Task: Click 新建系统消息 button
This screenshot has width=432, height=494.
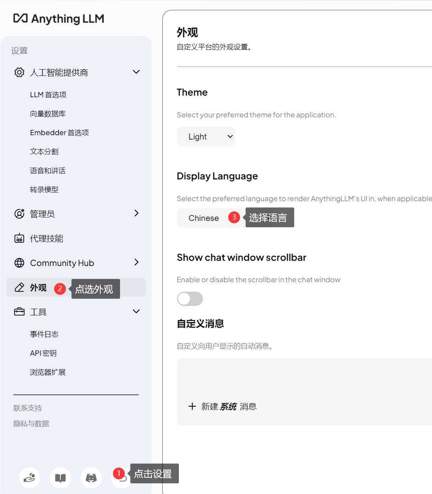Action: [x=223, y=406]
